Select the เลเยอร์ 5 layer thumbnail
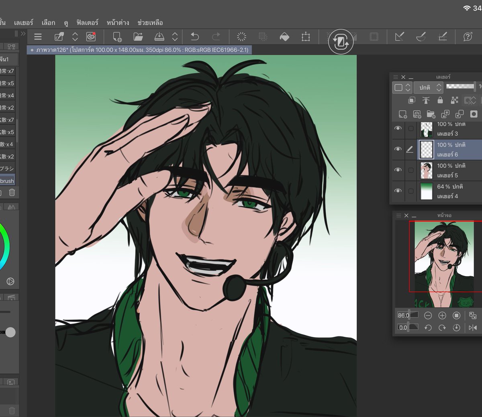The width and height of the screenshot is (482, 417). point(426,171)
